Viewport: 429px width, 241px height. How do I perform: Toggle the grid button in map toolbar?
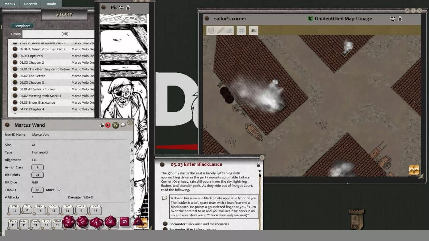point(241,30)
